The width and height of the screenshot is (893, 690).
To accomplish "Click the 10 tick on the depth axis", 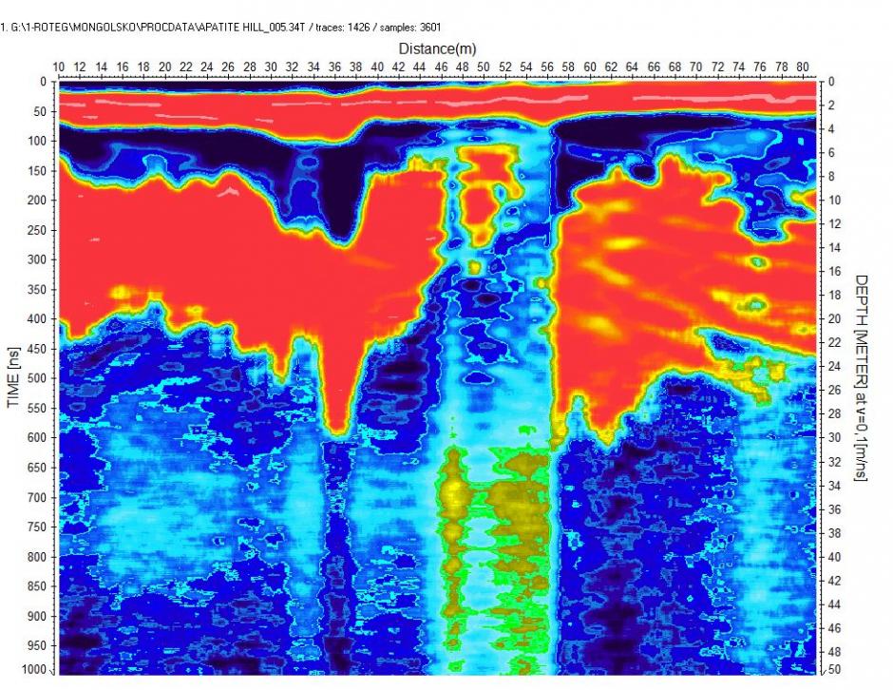I will point(831,201).
